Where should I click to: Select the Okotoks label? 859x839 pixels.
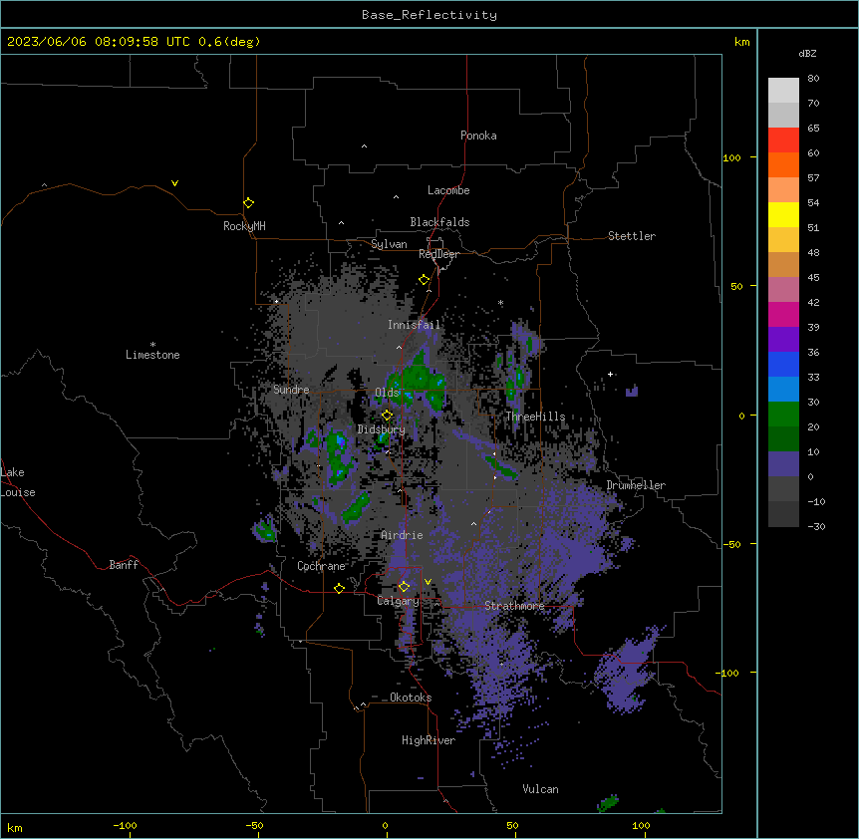[411, 698]
